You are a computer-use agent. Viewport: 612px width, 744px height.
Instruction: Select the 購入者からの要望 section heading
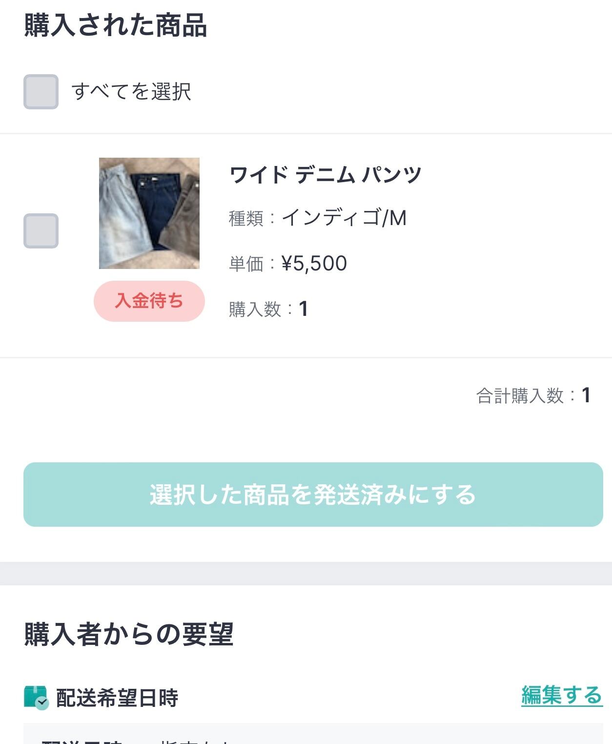coord(129,634)
